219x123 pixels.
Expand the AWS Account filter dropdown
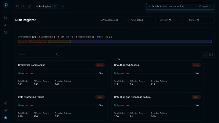tap(113, 20)
